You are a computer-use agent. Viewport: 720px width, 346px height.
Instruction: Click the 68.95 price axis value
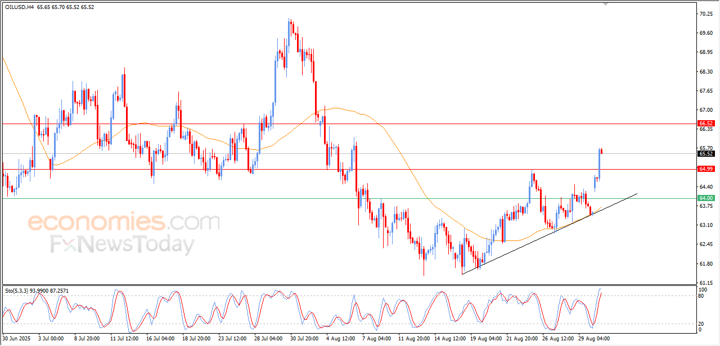706,52
